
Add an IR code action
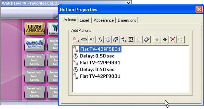click(x=76, y=40)
